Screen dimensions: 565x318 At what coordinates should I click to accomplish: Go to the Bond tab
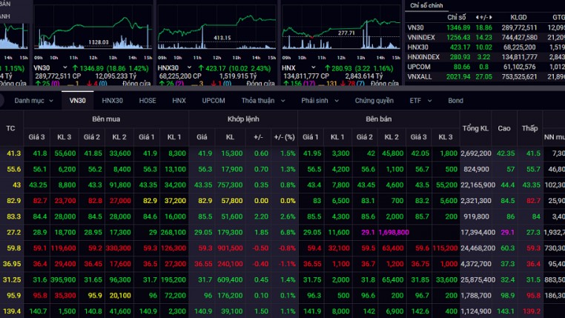tap(455, 101)
